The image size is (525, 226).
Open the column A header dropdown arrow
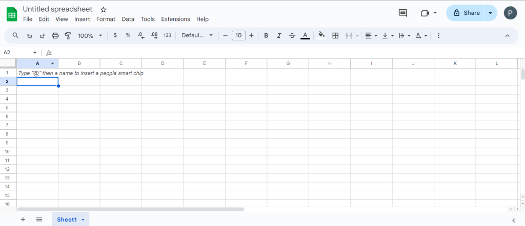[53, 63]
